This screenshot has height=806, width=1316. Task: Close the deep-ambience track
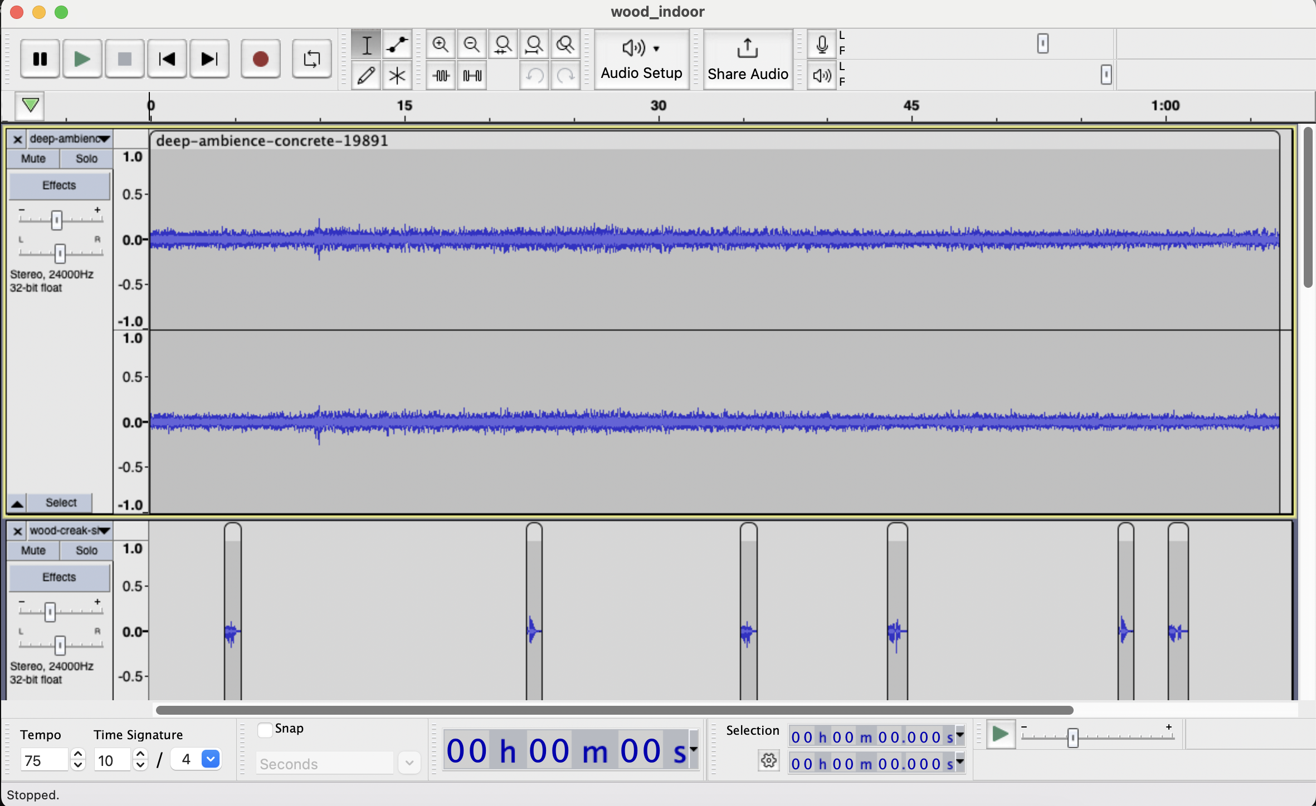click(x=17, y=139)
